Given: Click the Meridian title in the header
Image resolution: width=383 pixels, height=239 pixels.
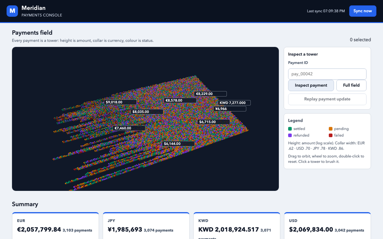Looking at the screenshot, I should pyautogui.click(x=34, y=8).
